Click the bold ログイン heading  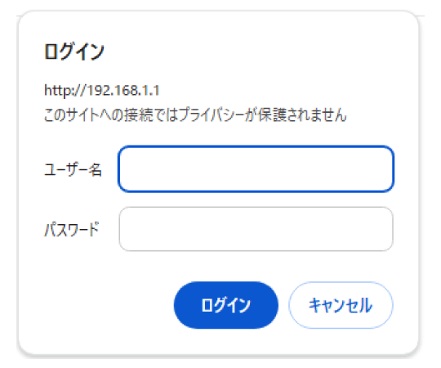click(74, 52)
